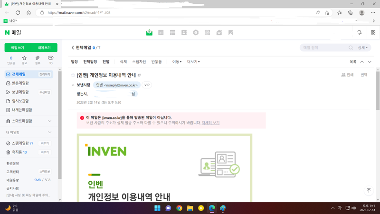Viewport: 380px width, 214px height.
Task: Click 삭제 delete
Action: [x=123, y=62]
